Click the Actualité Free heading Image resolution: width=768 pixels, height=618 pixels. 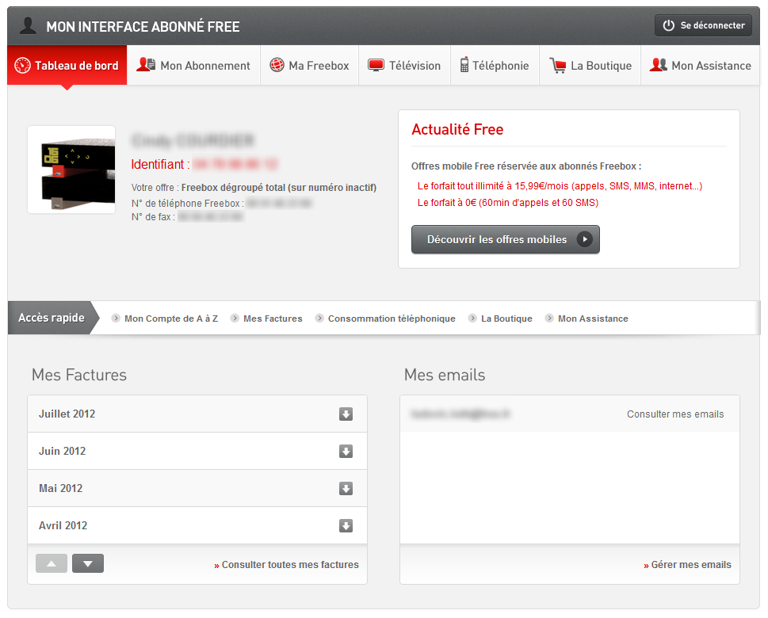[x=457, y=129]
